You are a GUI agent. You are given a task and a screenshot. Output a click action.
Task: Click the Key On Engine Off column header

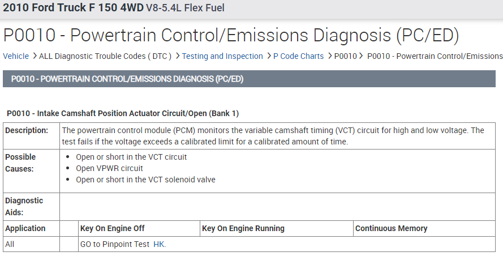pyautogui.click(x=113, y=229)
